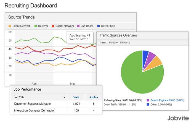Viewport: 194px width, 125px height.
Task: Open Search Engines traffic link
Action: coord(168,100)
